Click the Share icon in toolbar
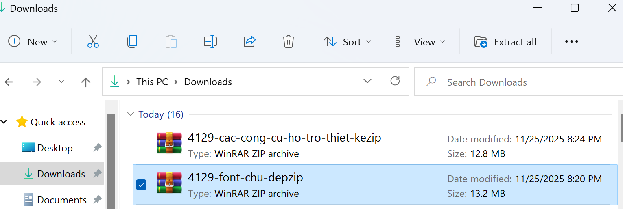The width and height of the screenshot is (623, 209). pyautogui.click(x=249, y=42)
